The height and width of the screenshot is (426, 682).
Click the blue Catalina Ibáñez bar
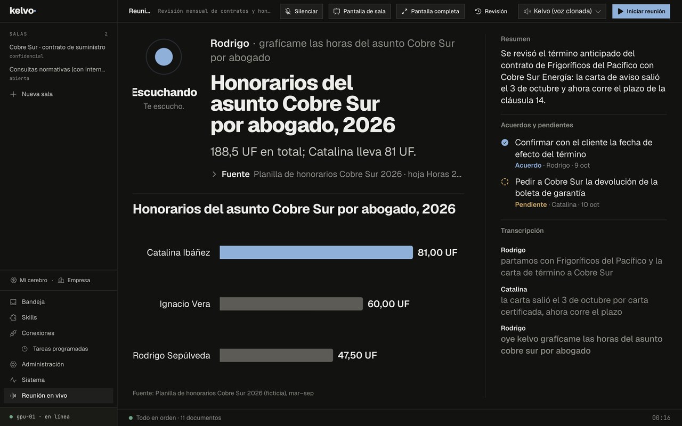(316, 252)
